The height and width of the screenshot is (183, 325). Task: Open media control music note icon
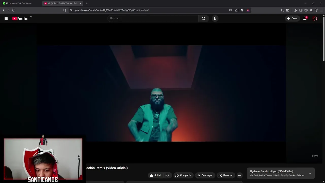pos(296,10)
